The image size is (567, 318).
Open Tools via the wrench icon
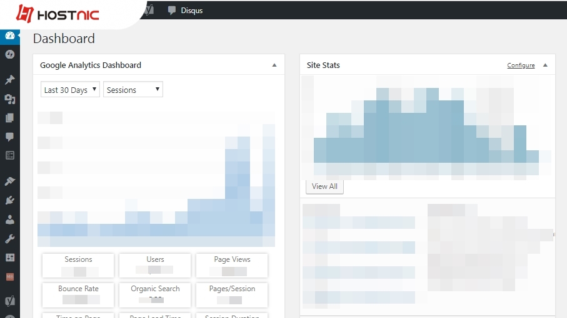tap(10, 238)
